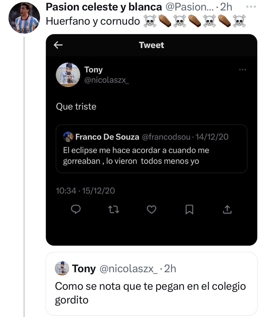
Task: Click the reply speech bubble icon
Action: click(76, 209)
